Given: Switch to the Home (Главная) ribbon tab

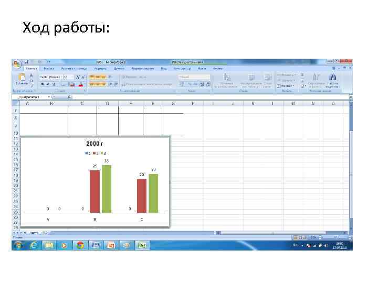Looking at the screenshot, I should click(x=31, y=69).
